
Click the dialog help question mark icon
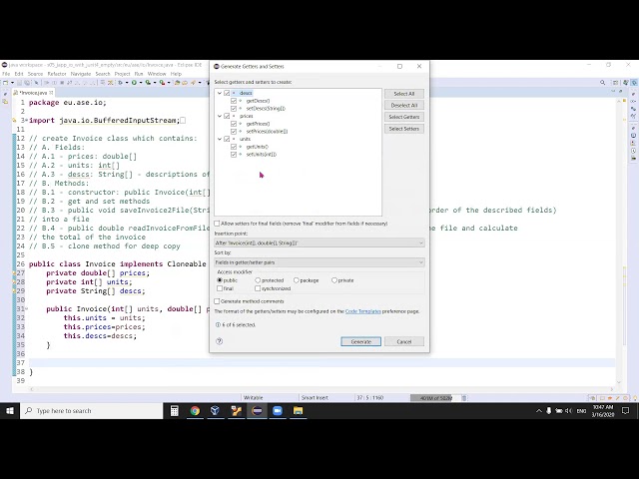(220, 341)
